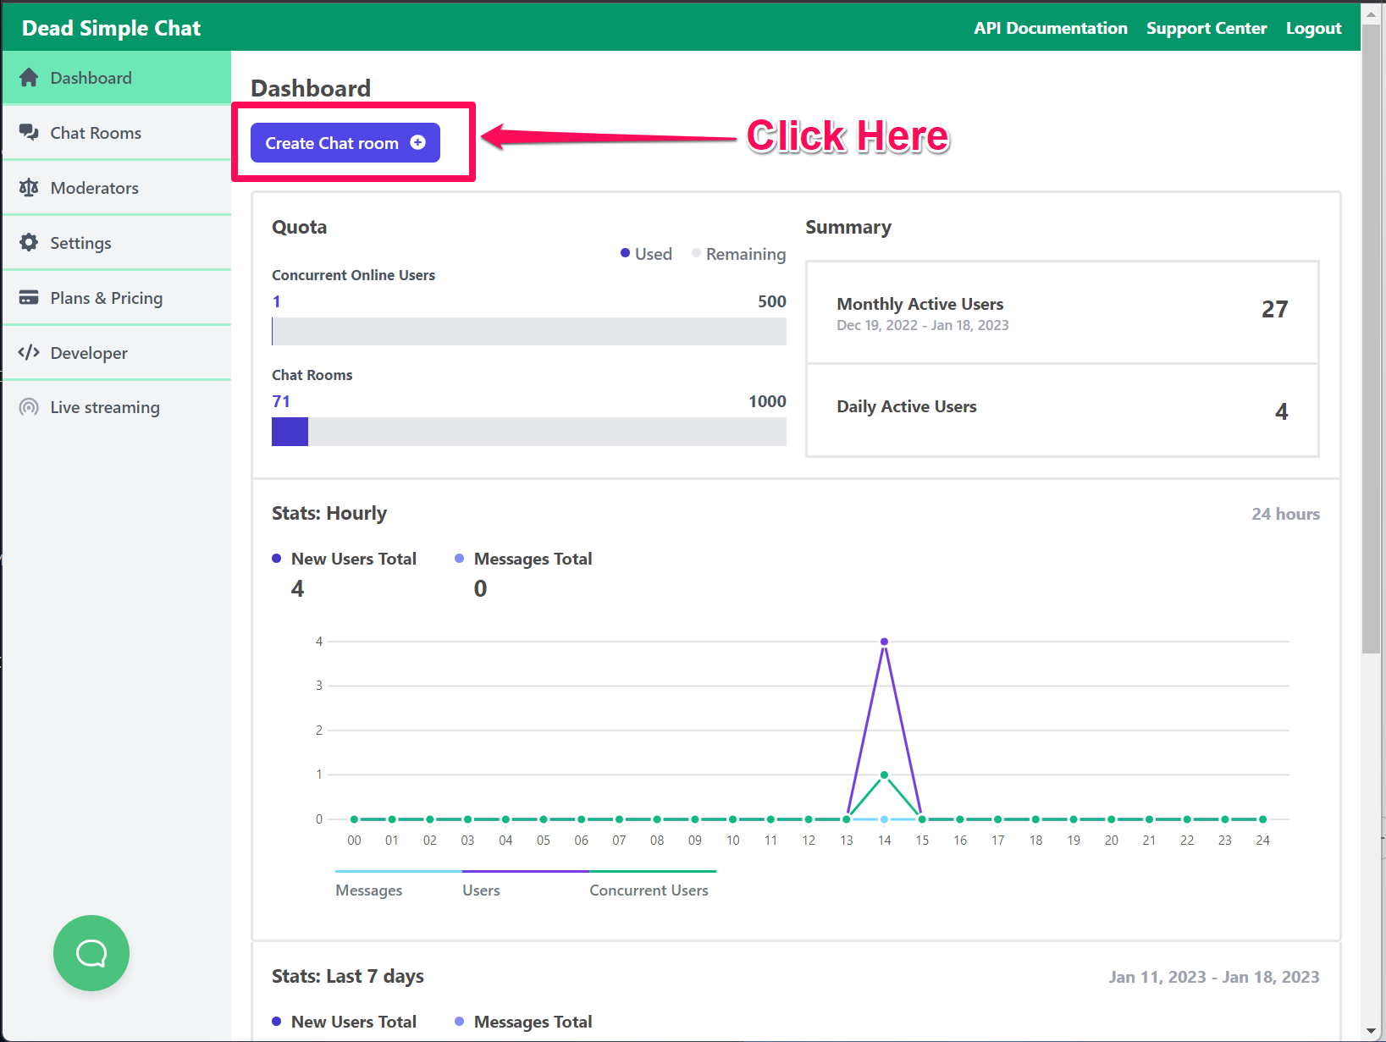Click the vertical page scrollbar thumb

pyautogui.click(x=1371, y=339)
